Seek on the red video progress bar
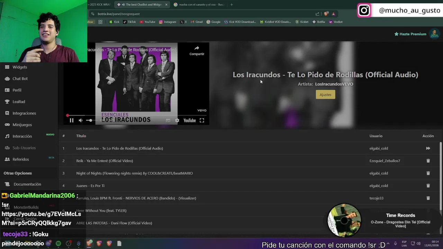 [137, 116]
